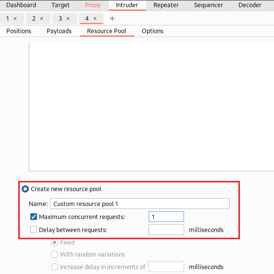Open the Dashboard tab
Screen dimensions: 274x274
(21, 5)
